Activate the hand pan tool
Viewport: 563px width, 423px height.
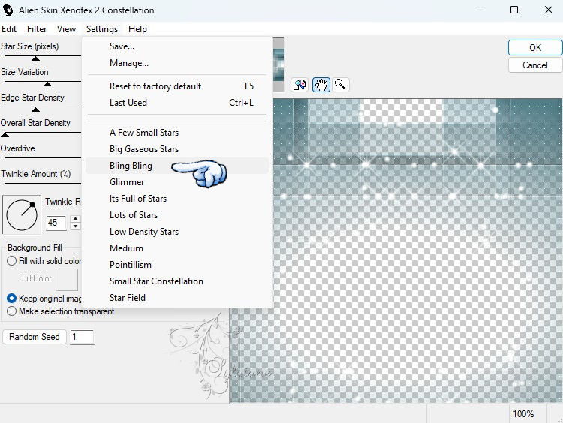(x=321, y=85)
